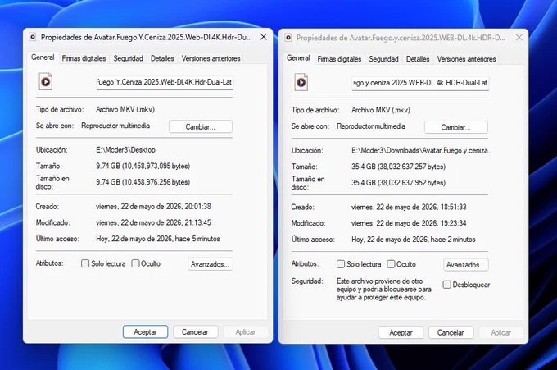
Task: Click created date ending 20:01:38
Action: click(153, 207)
